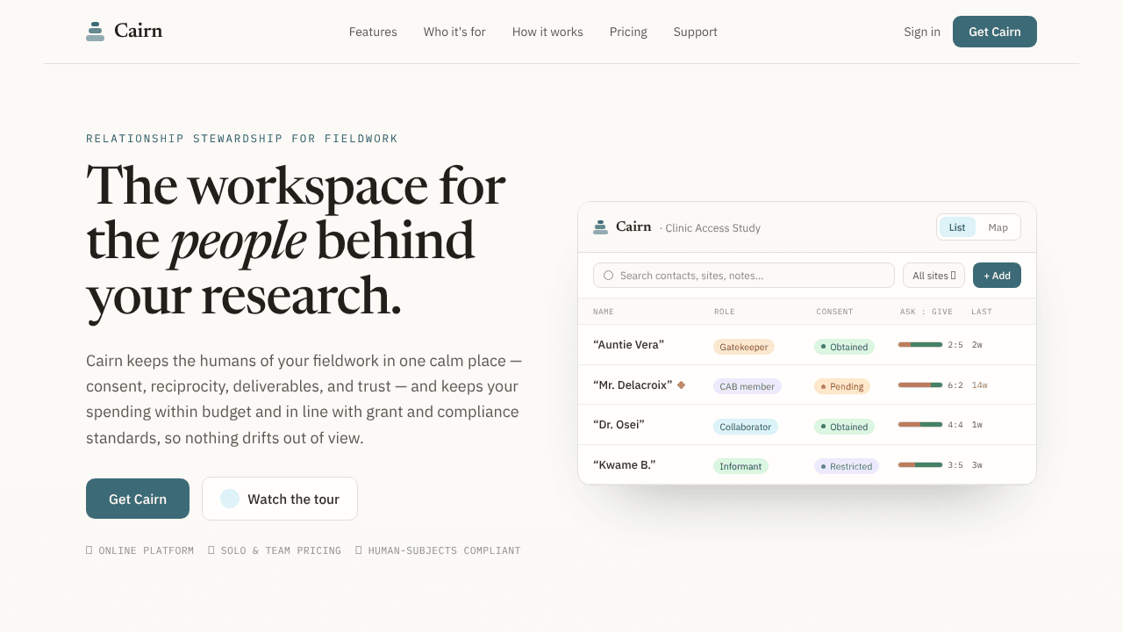Click Mr. Delacroix's 6:2 ratio bar
Screen dimensions: 1123x632
(920, 384)
